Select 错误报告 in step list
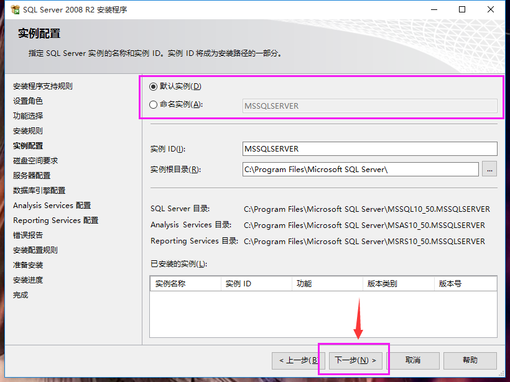 (x=27, y=235)
